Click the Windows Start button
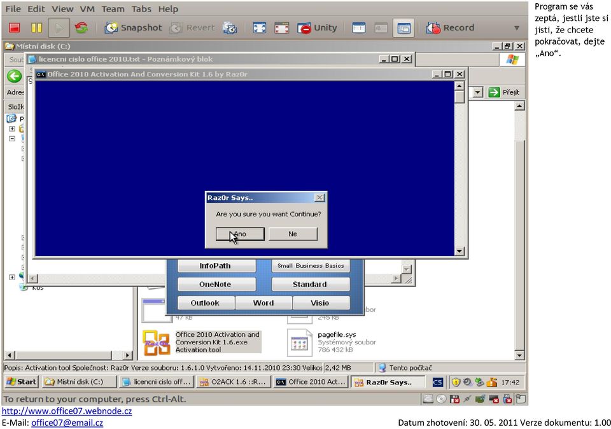Image resolution: width=611 pixels, height=429 pixels. click(x=22, y=383)
